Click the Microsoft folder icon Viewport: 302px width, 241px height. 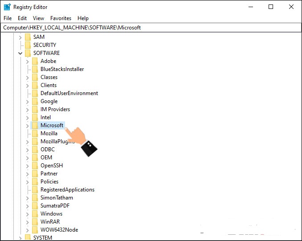pyautogui.click(x=35, y=125)
